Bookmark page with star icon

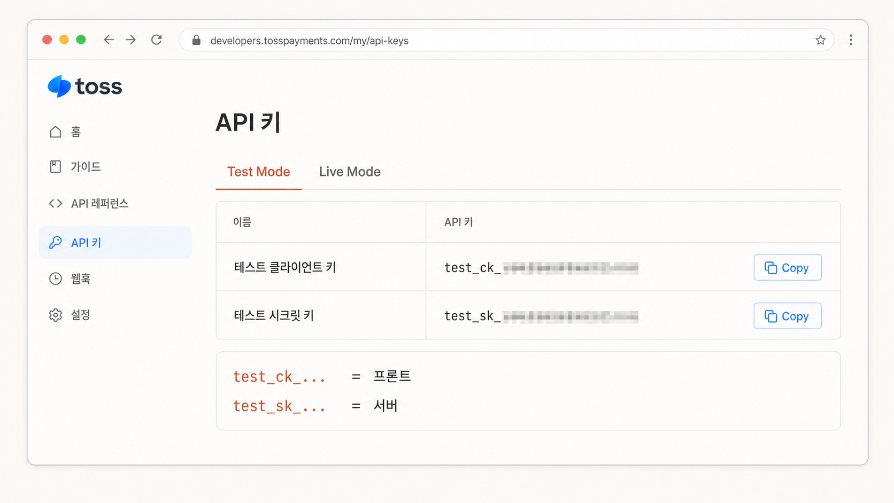[x=820, y=40]
